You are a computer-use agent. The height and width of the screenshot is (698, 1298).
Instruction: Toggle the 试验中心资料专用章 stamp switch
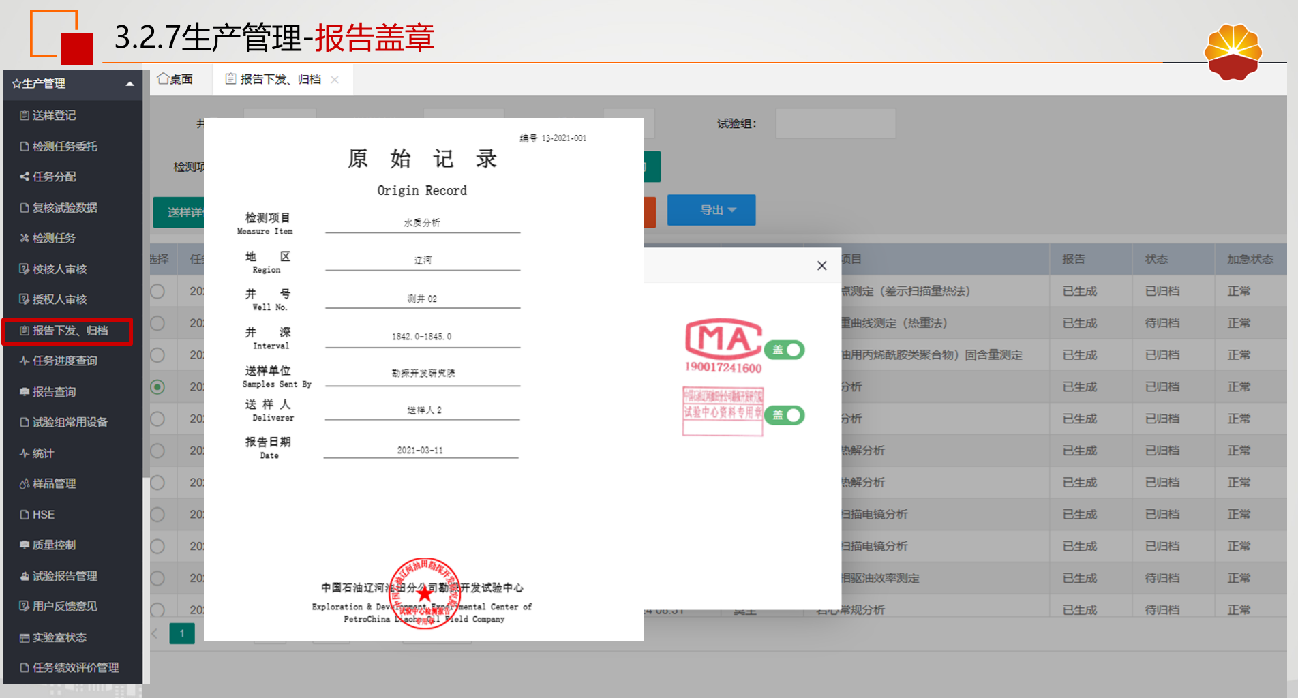[785, 415]
